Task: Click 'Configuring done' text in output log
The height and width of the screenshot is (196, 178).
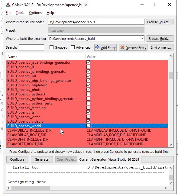Action: coord(27,182)
